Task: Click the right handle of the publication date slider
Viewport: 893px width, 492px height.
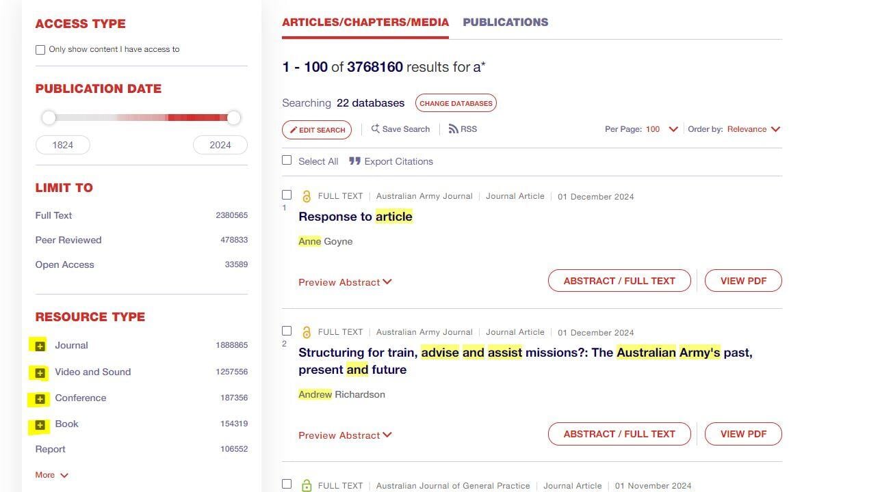Action: (233, 118)
